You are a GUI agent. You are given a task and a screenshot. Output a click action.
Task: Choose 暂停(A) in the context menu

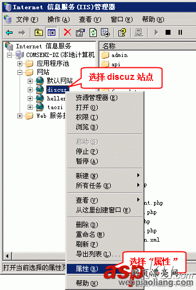(105, 161)
